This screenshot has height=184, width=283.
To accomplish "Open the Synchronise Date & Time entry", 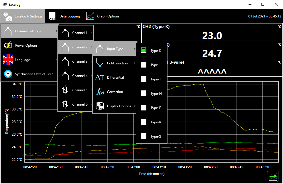I will [x=29, y=74].
